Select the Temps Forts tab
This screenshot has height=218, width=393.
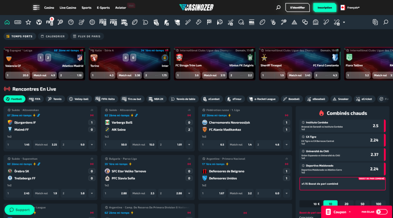point(20,36)
